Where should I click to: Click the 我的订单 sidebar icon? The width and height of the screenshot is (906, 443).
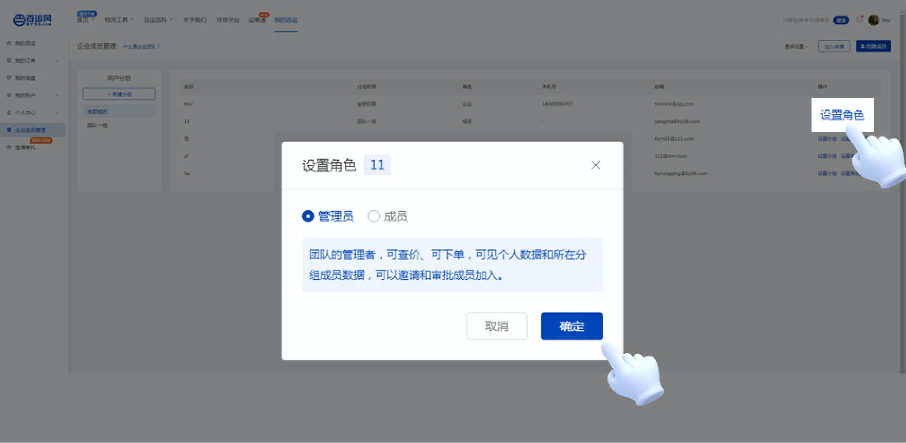[9, 60]
